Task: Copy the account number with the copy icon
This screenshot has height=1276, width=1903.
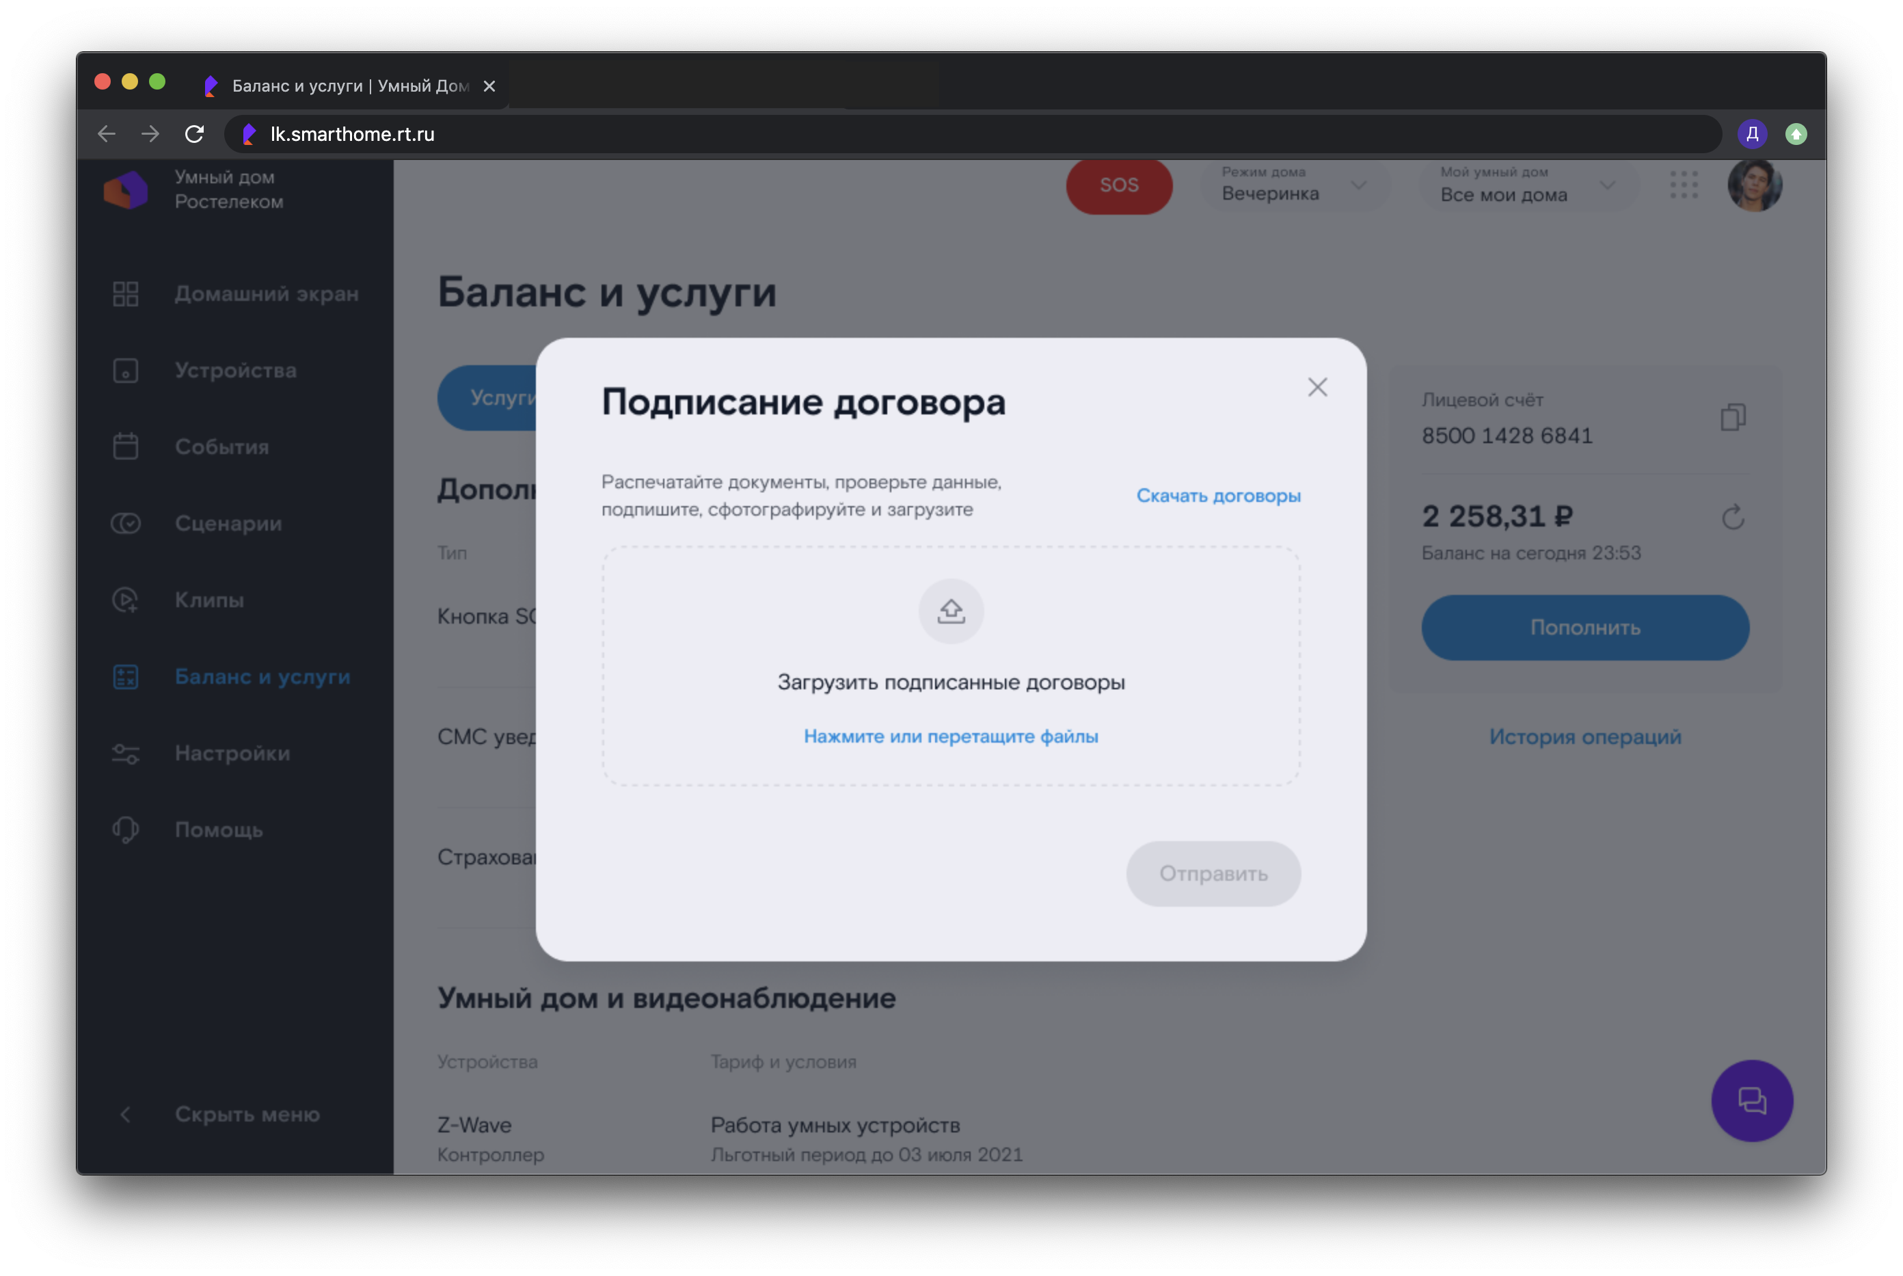Action: [1732, 417]
